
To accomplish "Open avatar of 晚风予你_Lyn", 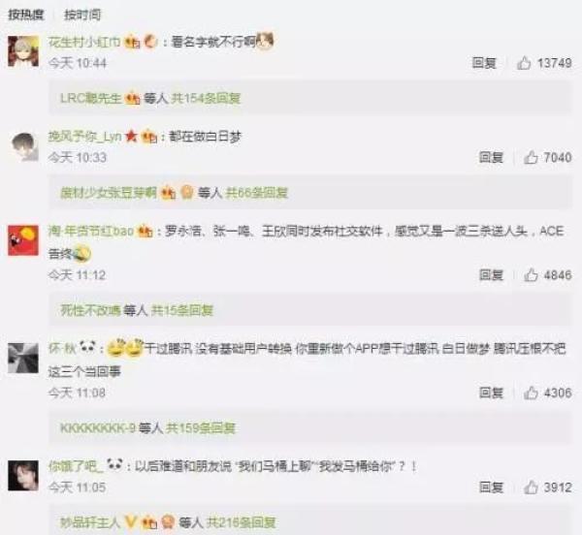I will pyautogui.click(x=24, y=146).
